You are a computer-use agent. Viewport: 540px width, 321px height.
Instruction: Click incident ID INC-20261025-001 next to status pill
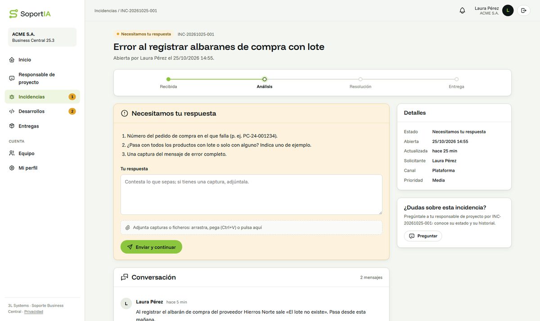point(196,34)
